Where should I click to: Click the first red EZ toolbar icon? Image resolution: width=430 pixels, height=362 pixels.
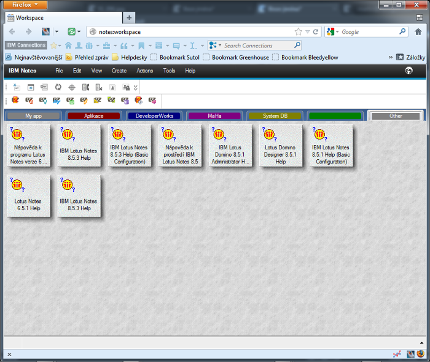point(15,100)
